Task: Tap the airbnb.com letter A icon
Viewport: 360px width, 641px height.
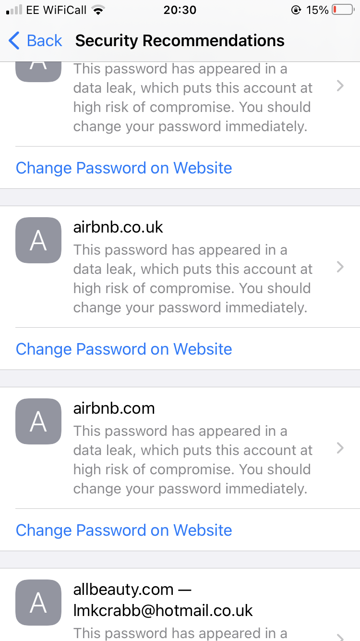Action: (38, 421)
